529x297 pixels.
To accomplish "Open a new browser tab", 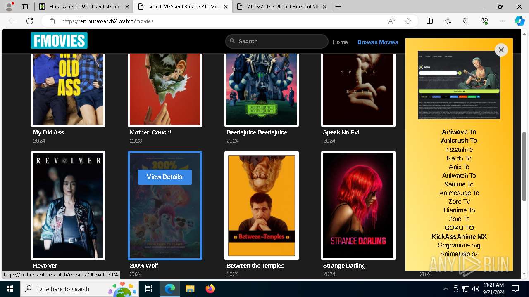I will (338, 7).
